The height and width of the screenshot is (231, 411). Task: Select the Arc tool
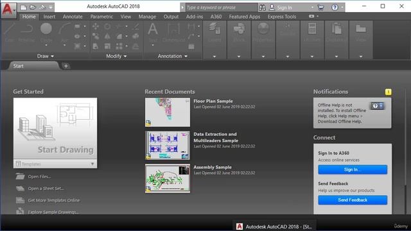pyautogui.click(x=64, y=33)
